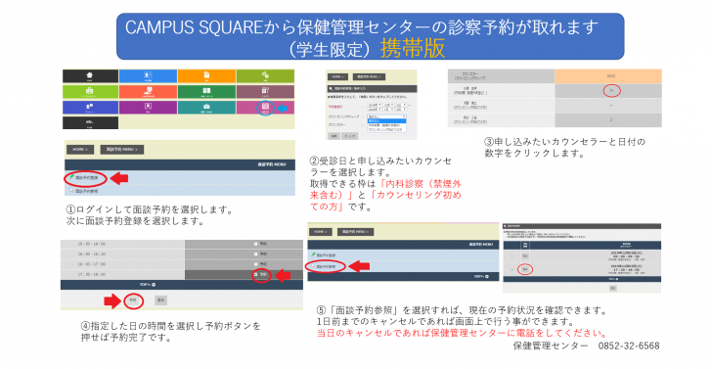The height and width of the screenshot is (369, 712).
Task: Click the number 2 in the third counselor row
Action: tap(611, 120)
